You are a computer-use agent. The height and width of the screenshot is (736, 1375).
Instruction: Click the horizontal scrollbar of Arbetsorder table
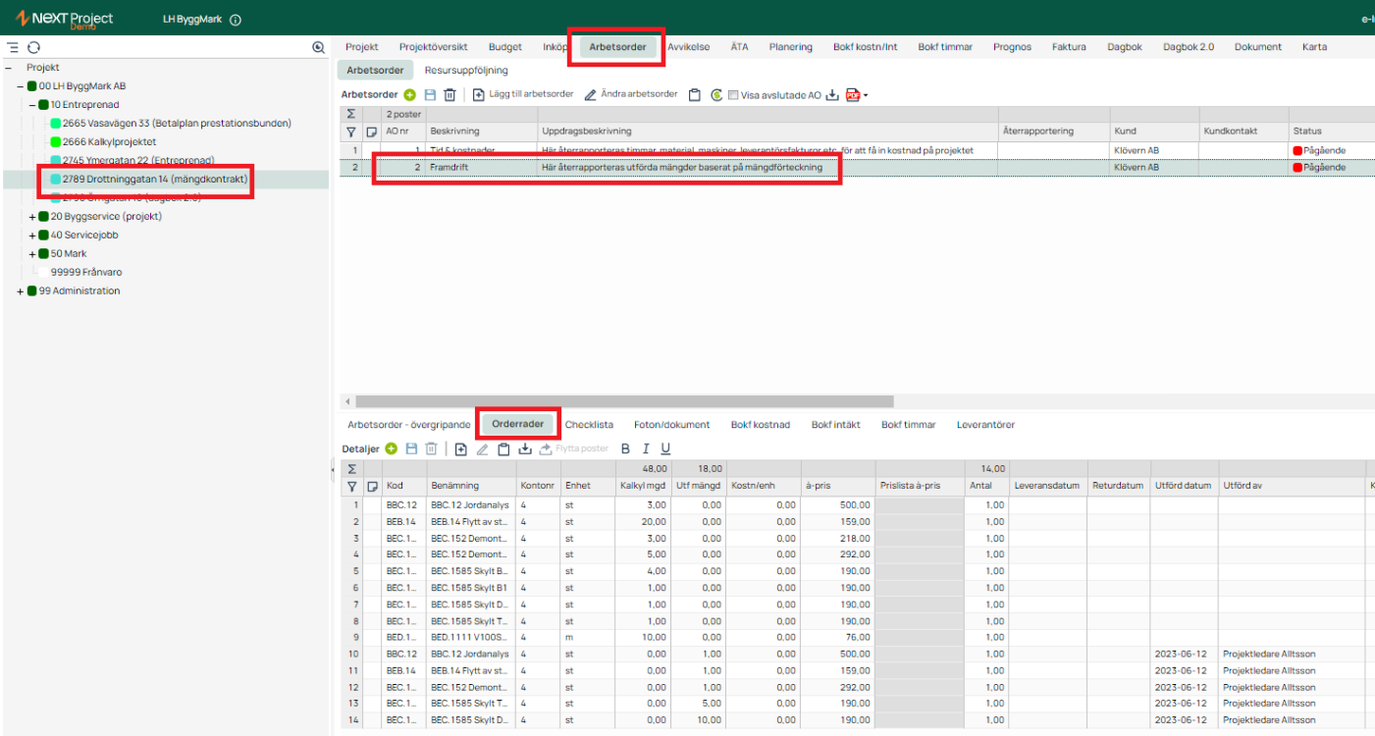click(624, 401)
